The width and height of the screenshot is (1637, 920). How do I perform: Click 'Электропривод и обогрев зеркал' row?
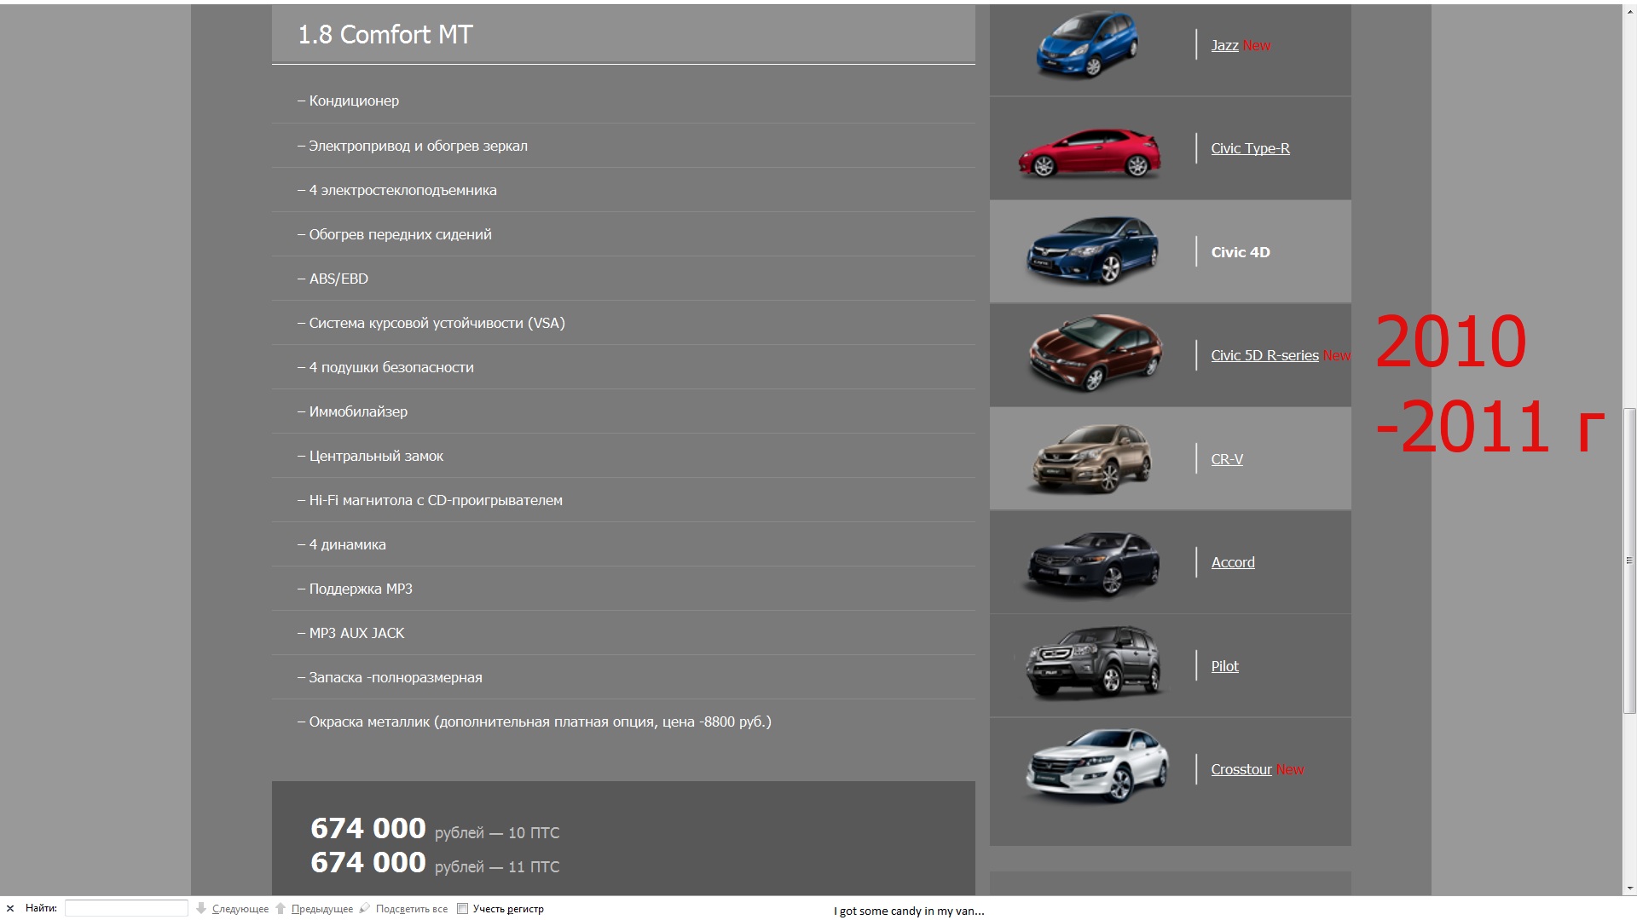pos(623,146)
